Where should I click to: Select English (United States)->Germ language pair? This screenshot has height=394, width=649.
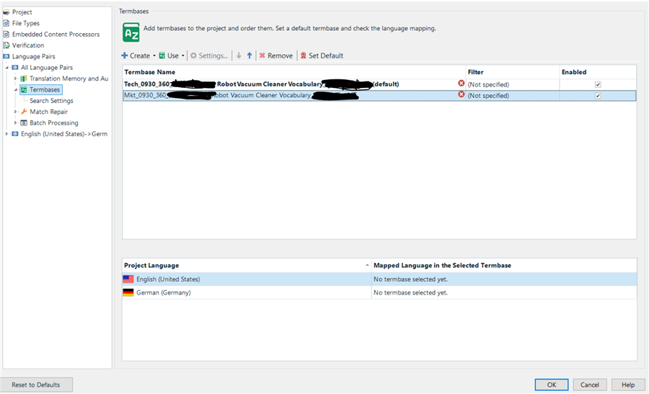(x=64, y=134)
